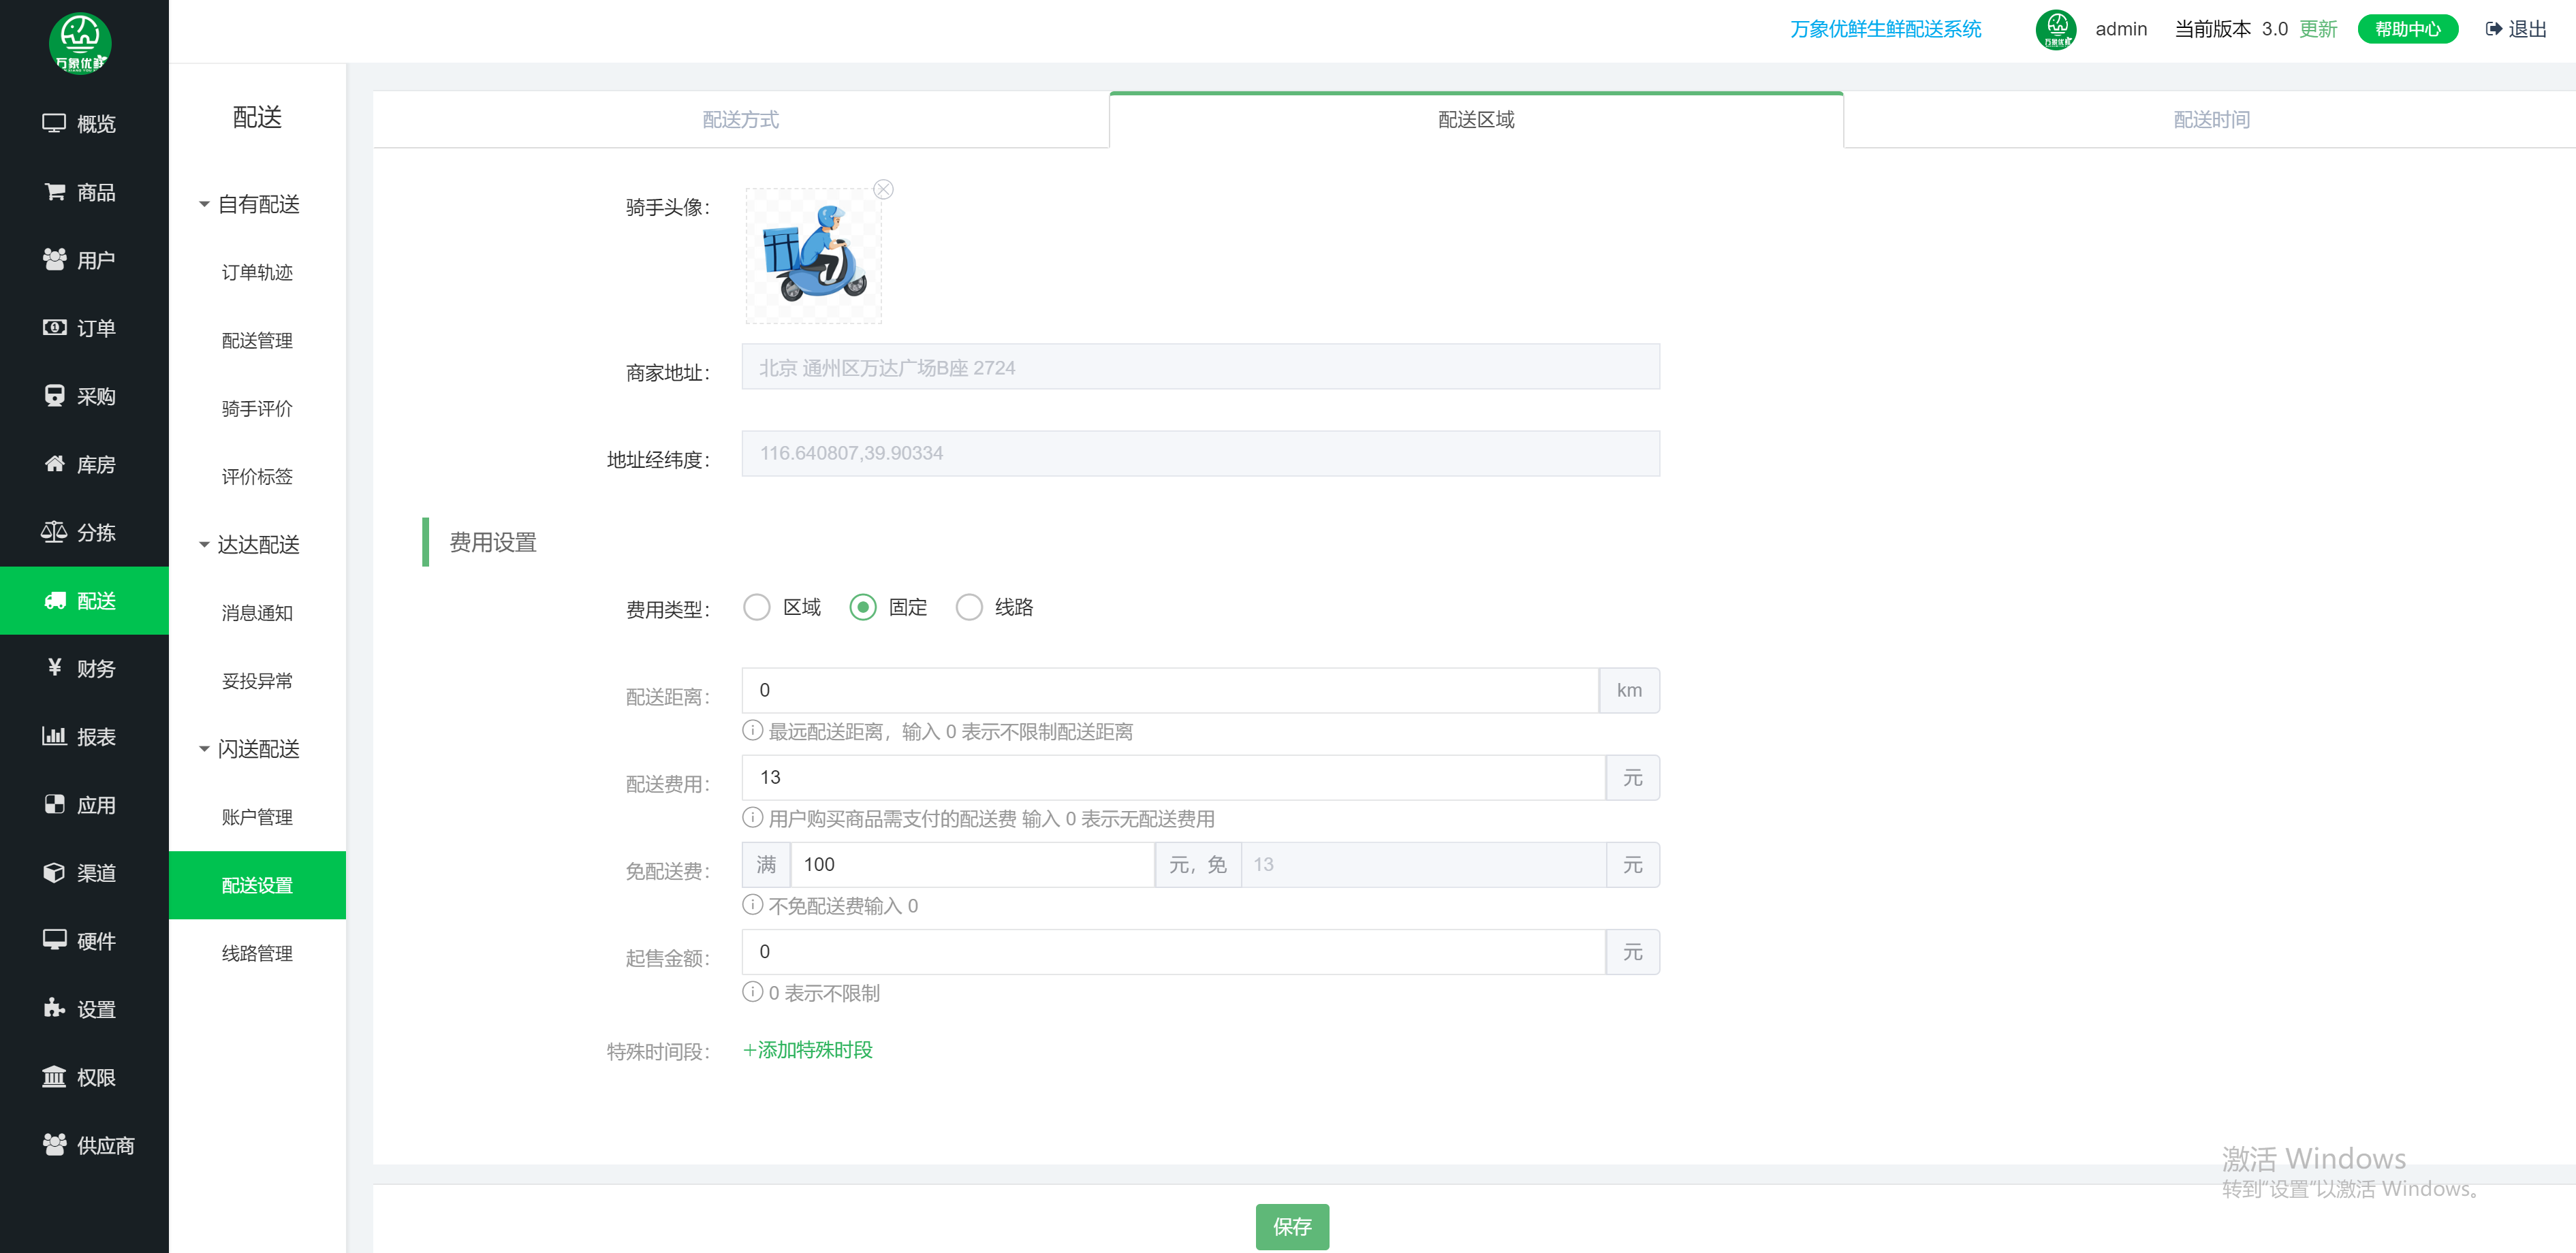Image resolution: width=2576 pixels, height=1253 pixels.
Task: Open the 财务 yen finance icon
Action: click(54, 668)
